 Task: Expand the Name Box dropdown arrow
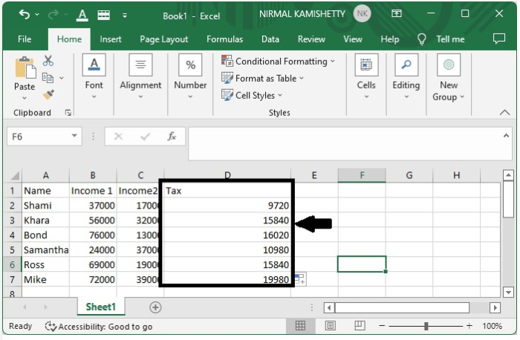pyautogui.click(x=74, y=137)
